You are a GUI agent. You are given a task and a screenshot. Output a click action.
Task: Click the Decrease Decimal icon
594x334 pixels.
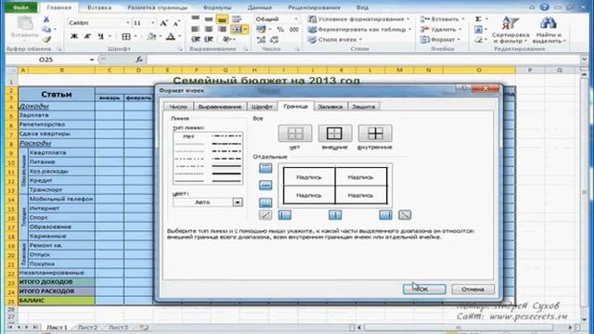[x=275, y=39]
